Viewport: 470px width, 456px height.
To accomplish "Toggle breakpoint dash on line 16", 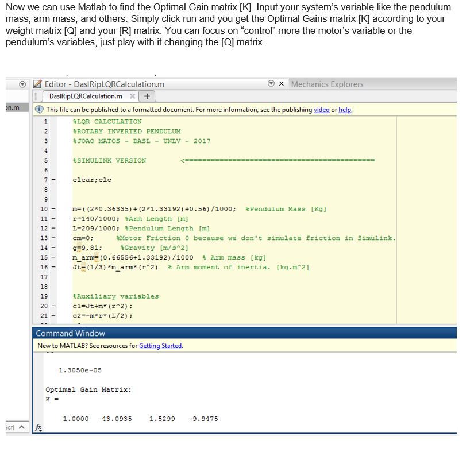I will 53,267.
